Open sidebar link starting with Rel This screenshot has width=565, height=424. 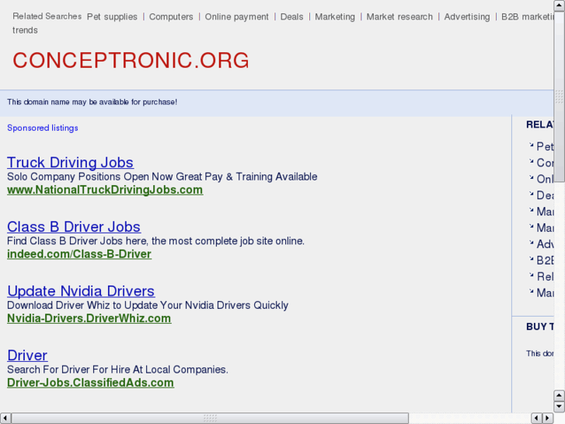(545, 276)
